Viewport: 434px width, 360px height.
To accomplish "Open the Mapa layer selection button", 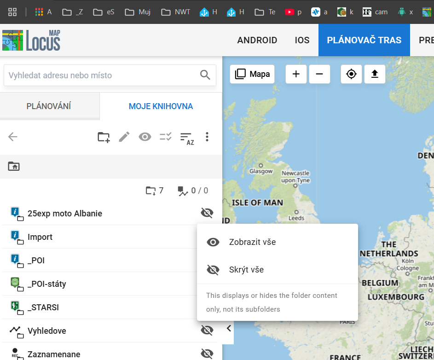I will [252, 74].
